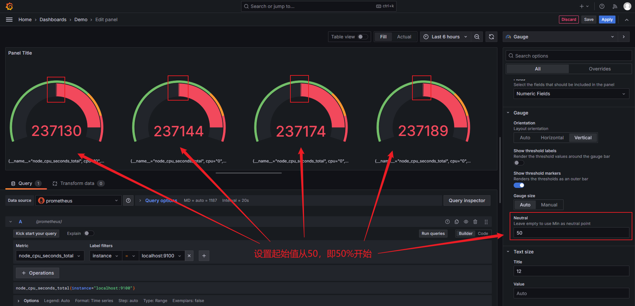Viewport: 635px width, 306px height.
Task: Open the Gauge visualization type dropdown
Action: pyautogui.click(x=560, y=37)
